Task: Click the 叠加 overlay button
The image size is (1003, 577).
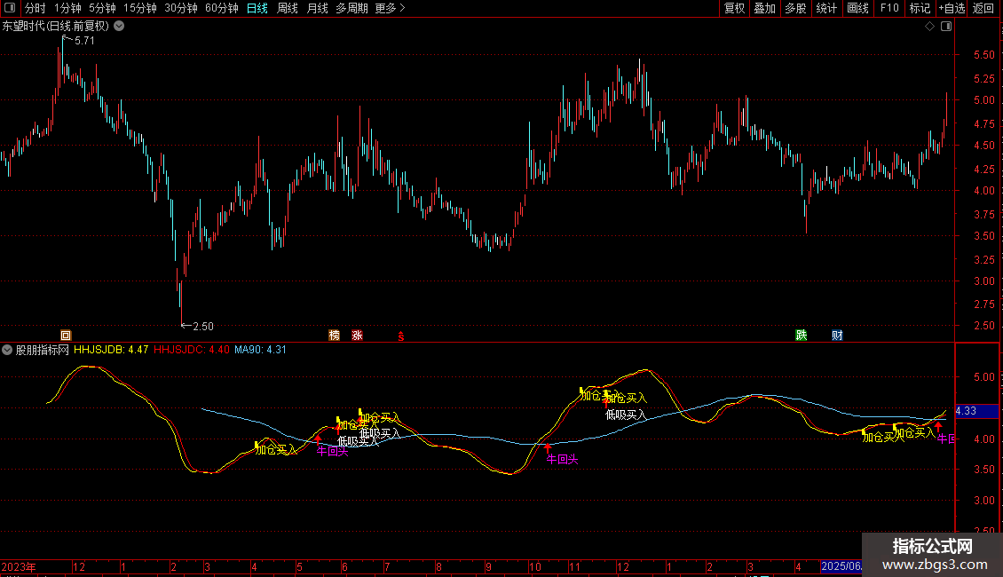Action: [x=764, y=8]
